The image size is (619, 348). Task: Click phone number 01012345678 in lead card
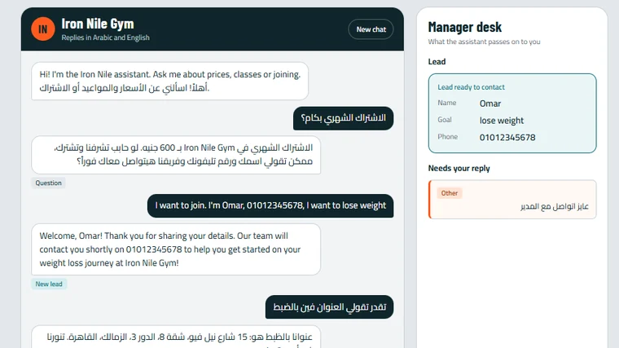coord(507,138)
